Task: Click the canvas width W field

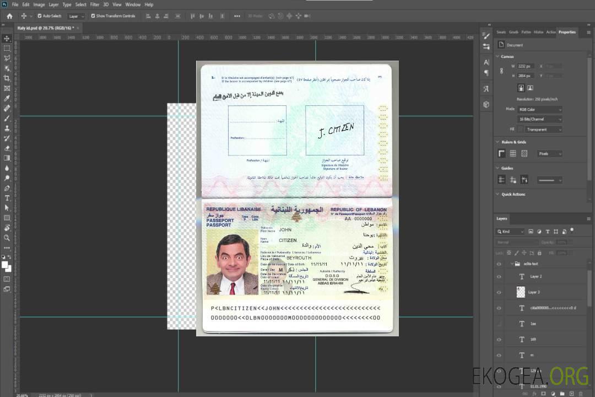Action: pyautogui.click(x=526, y=66)
